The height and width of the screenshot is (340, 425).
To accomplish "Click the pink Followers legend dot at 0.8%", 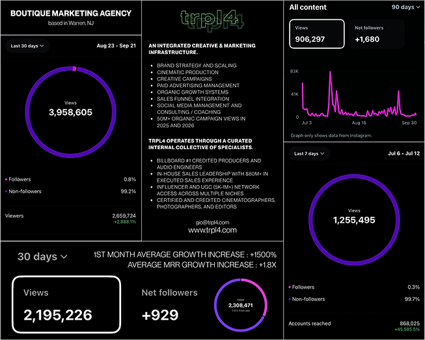I will click(x=7, y=180).
